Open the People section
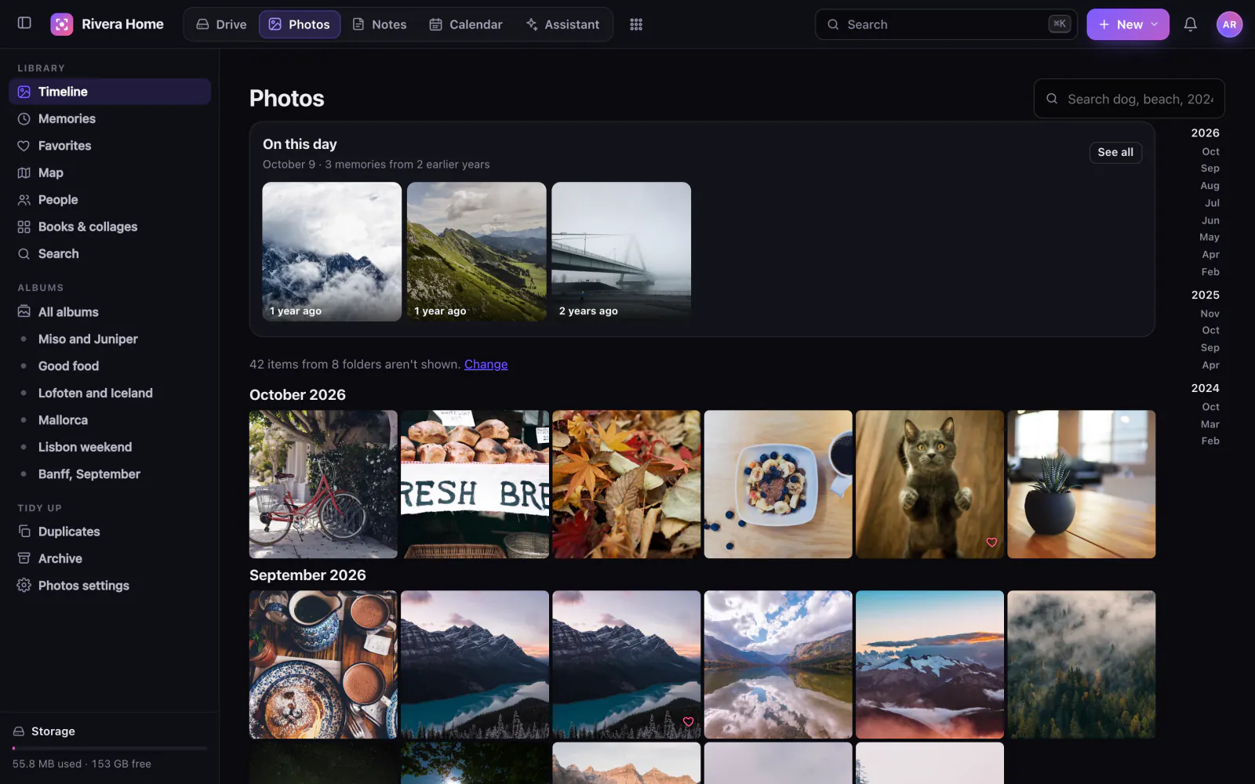This screenshot has height=784, width=1255. 110,200
